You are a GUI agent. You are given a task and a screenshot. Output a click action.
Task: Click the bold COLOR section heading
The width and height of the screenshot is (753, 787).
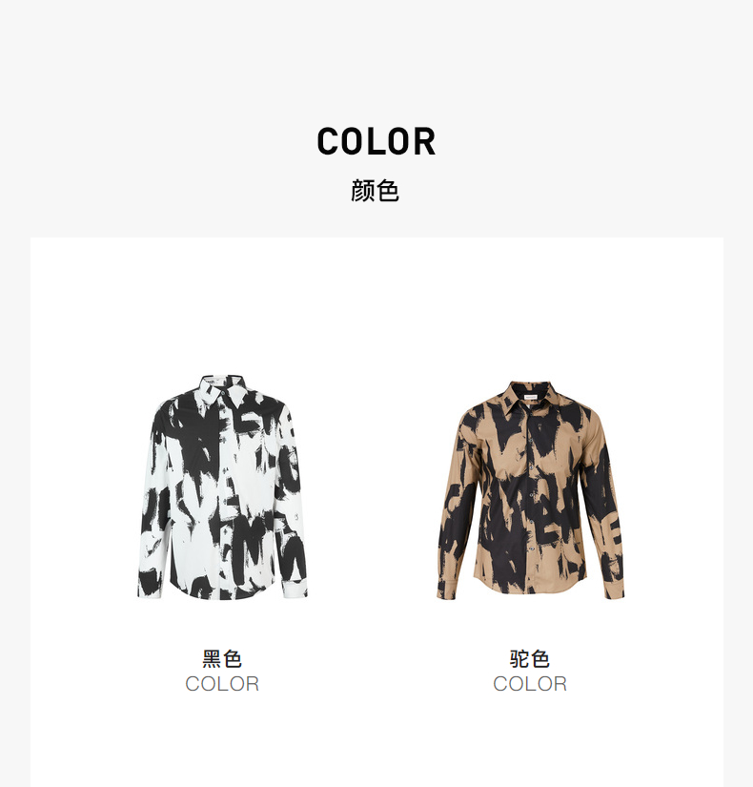click(376, 141)
